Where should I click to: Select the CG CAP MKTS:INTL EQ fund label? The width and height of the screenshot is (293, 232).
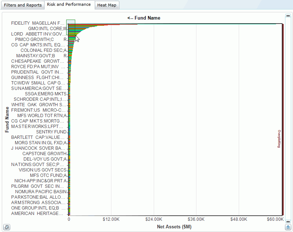(38, 45)
